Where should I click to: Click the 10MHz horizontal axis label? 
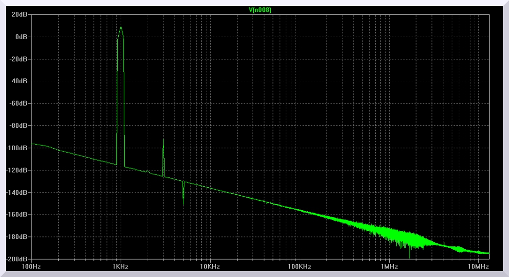coord(478,267)
